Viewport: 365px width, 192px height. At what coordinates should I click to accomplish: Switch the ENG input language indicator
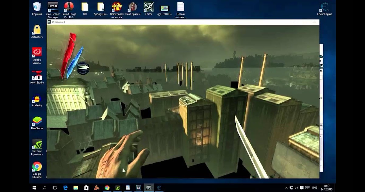315,188
